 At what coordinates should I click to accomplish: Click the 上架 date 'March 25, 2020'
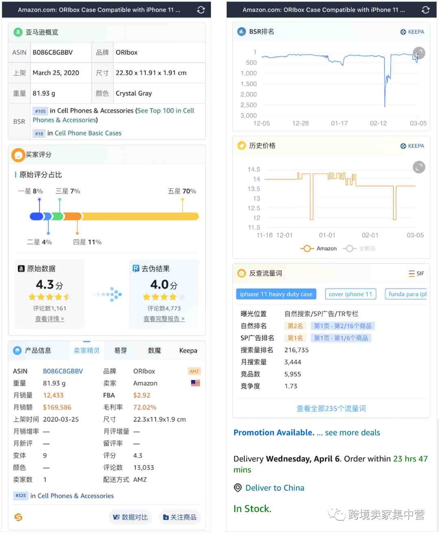pos(56,73)
